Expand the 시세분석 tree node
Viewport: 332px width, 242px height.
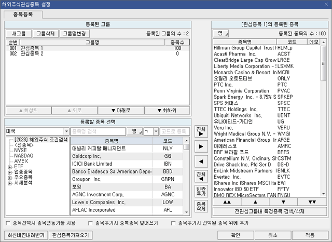click(x=10, y=183)
